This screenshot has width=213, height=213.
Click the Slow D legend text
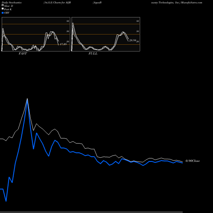(9, 6)
